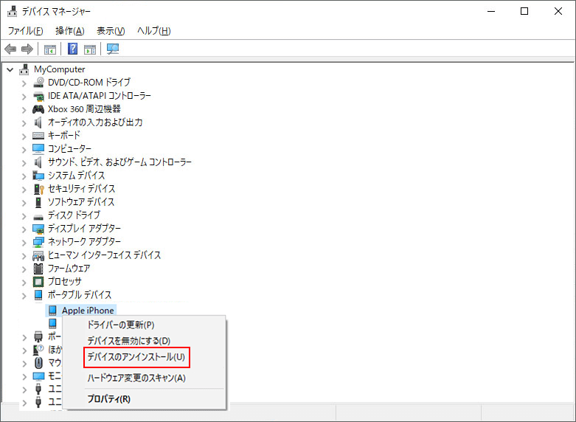The width and height of the screenshot is (576, 422).
Task: Select the プロセッサ tree item
Action: (65, 281)
